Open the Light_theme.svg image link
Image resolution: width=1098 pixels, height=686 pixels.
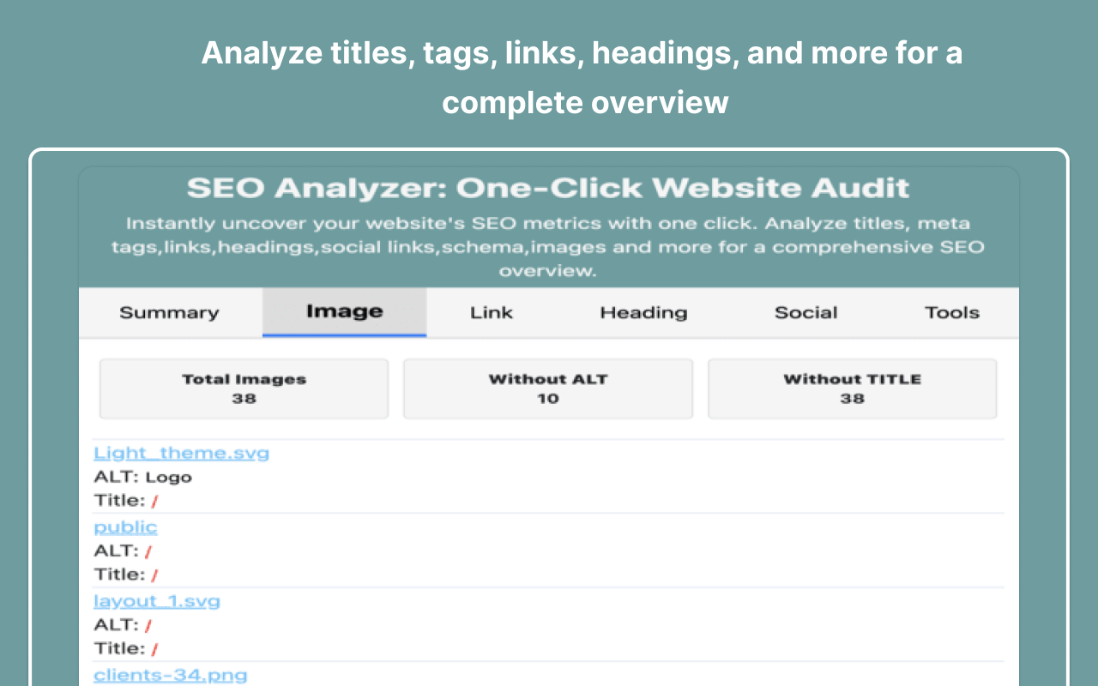[181, 453]
